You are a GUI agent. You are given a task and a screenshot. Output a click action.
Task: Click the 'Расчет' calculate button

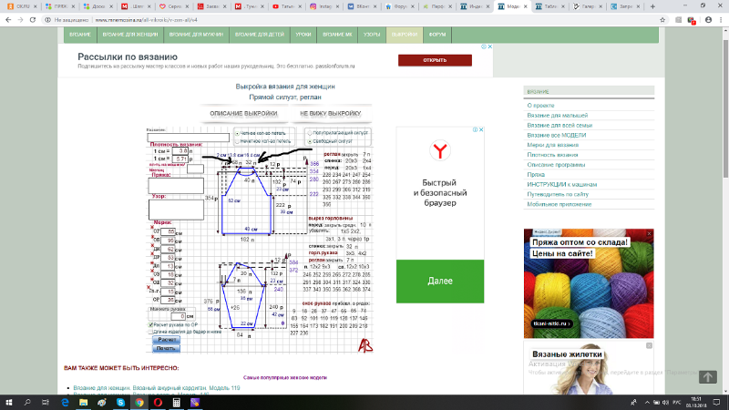pyautogui.click(x=166, y=339)
